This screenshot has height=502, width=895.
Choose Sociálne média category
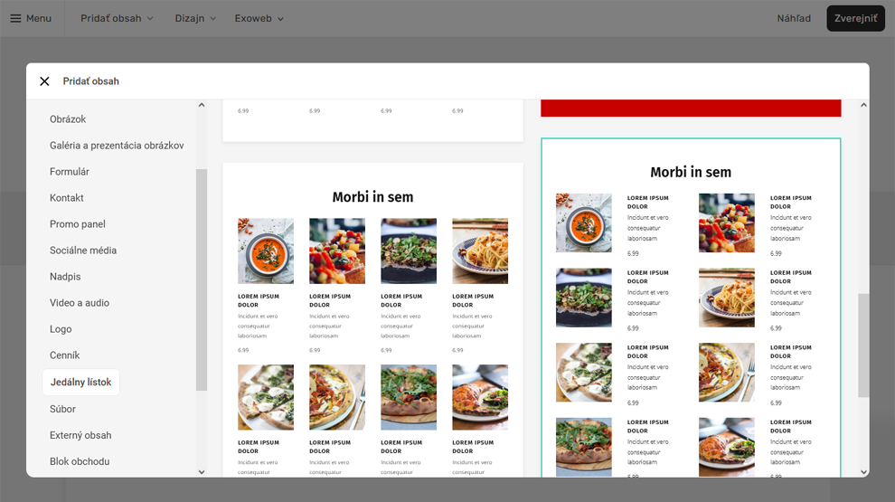(x=83, y=251)
